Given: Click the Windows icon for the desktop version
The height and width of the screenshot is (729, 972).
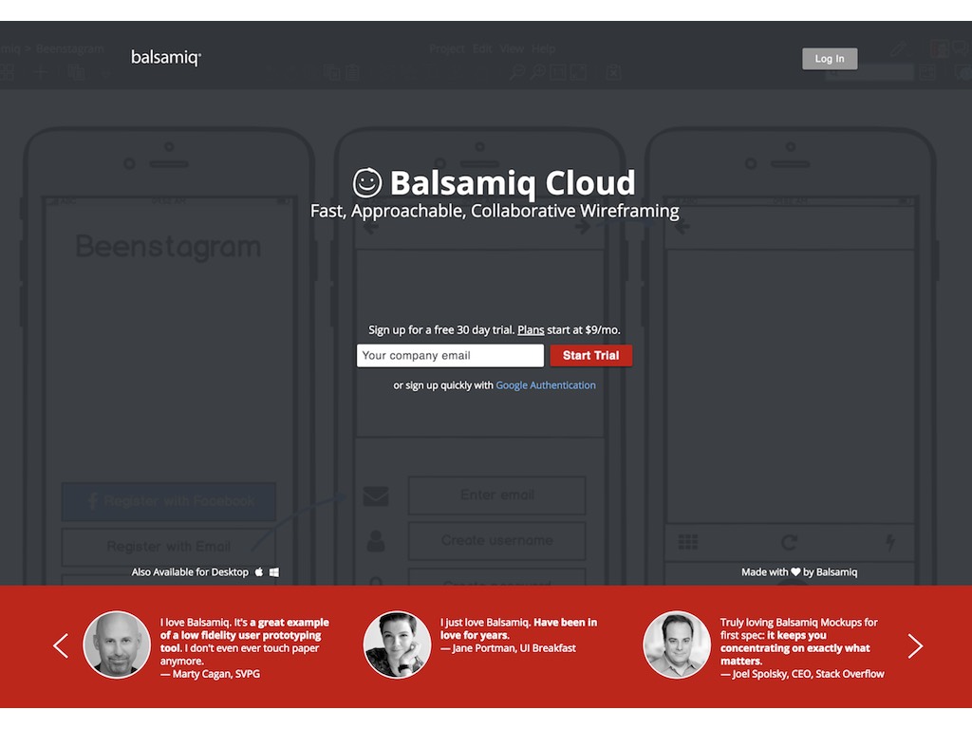Looking at the screenshot, I should click(273, 571).
